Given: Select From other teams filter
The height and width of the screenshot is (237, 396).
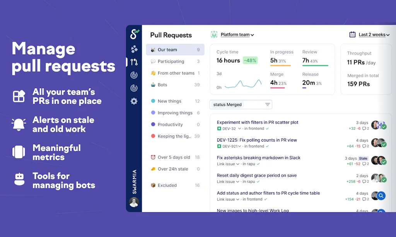Looking at the screenshot, I should coord(175,73).
